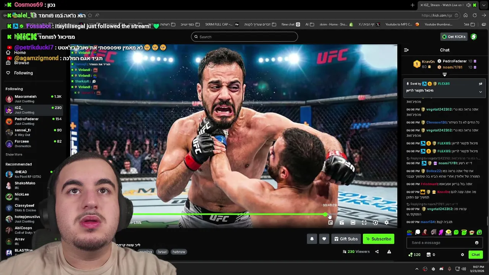Screen dimensions: 489x275
Task: Open Maorameleh channel in Following list
Action: point(34,99)
